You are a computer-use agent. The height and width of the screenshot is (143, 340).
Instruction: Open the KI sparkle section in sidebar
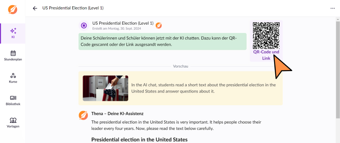13,33
